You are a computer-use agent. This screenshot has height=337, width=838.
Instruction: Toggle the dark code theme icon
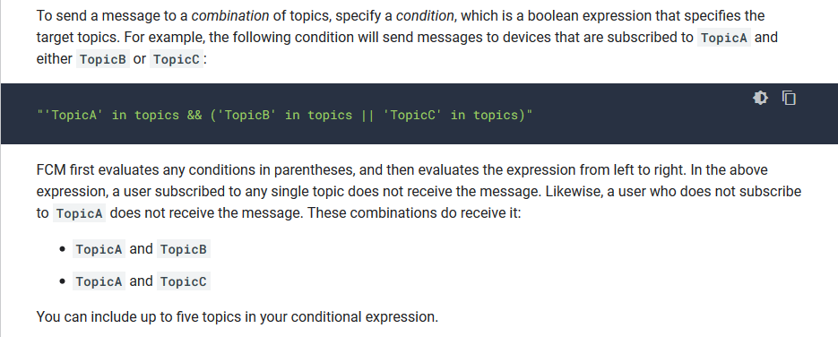pyautogui.click(x=760, y=98)
